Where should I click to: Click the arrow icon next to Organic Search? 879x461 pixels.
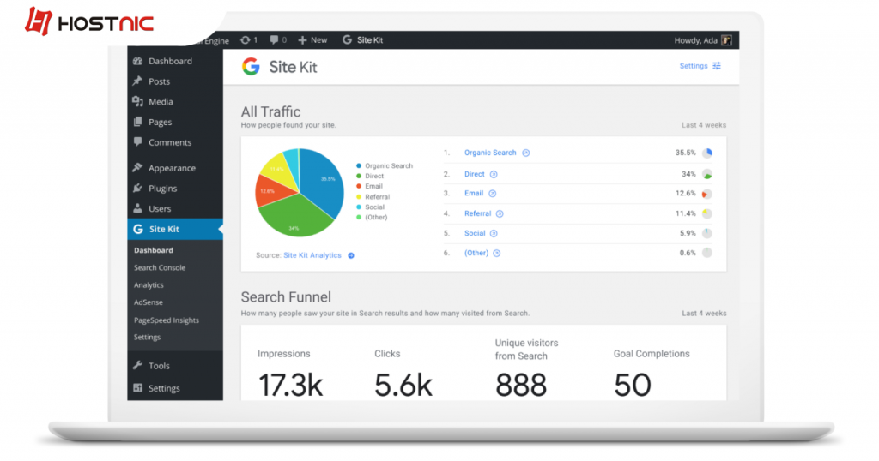click(x=526, y=153)
